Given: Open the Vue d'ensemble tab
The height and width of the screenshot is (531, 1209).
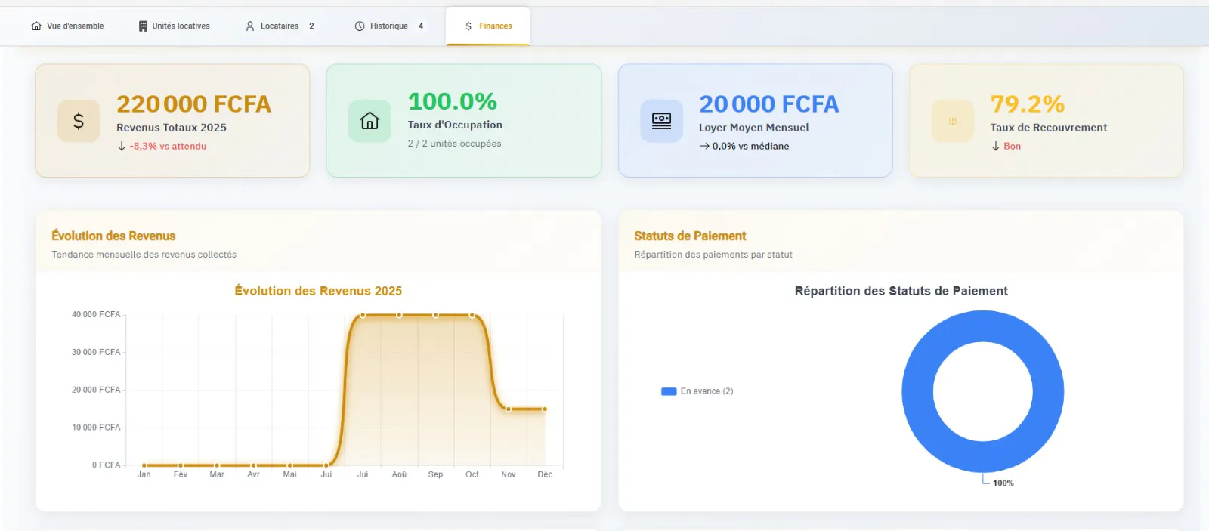Looking at the screenshot, I should pos(67,26).
